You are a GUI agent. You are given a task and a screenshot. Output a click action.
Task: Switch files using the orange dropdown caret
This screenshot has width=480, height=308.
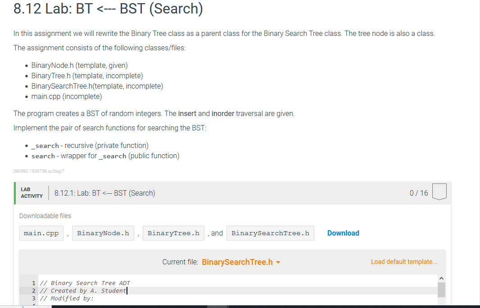[x=278, y=262]
